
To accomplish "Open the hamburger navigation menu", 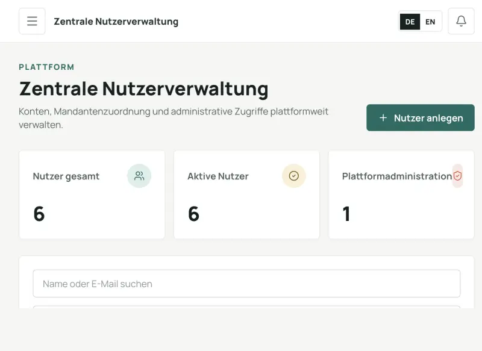I will [32, 21].
